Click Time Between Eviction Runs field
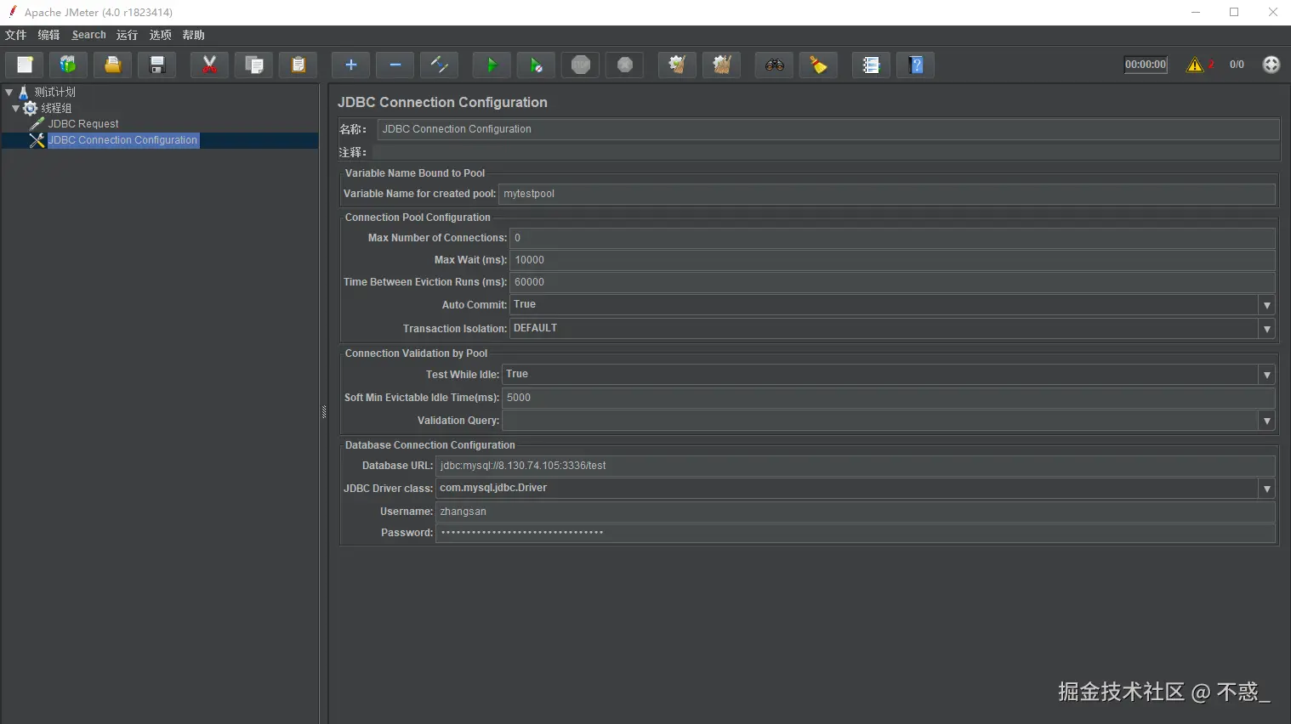1291x724 pixels. pyautogui.click(x=892, y=282)
